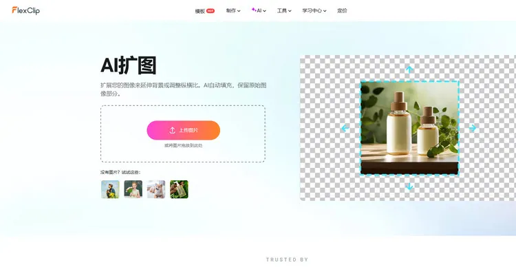The width and height of the screenshot is (516, 267).
Task: Expand the 制作 dropdown menu
Action: click(x=233, y=10)
